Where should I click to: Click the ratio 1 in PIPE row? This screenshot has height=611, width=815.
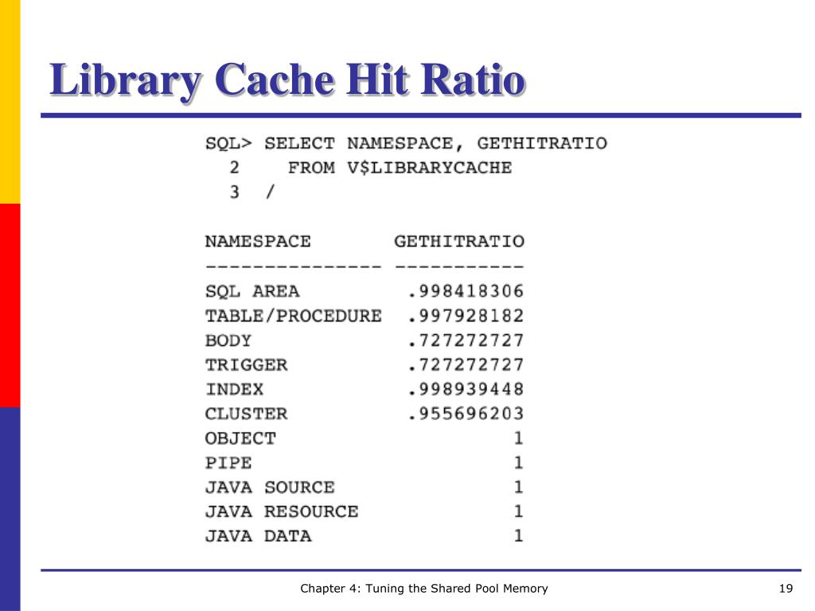coord(518,463)
